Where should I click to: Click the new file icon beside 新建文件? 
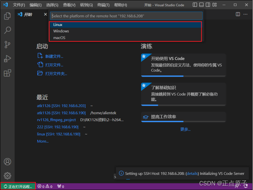[40, 56]
